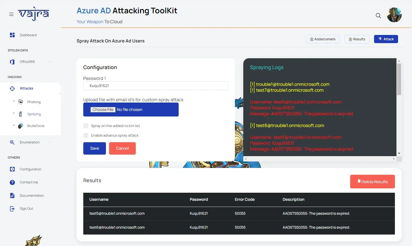412x246 pixels.
Task: Click the trash icon in Delete Results
Action: coord(359,181)
